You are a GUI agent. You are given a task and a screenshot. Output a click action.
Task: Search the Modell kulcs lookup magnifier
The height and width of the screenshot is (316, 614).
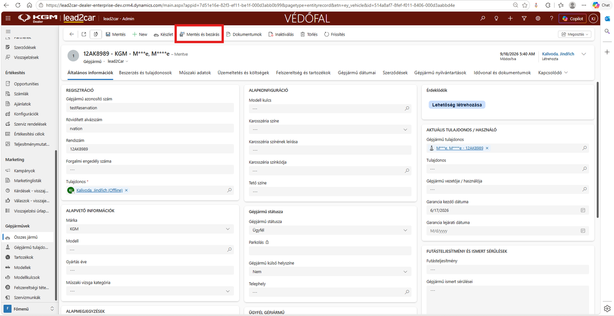(x=407, y=109)
